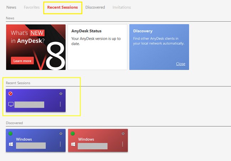
Task: Click offline status icon on recent session
Action: pyautogui.click(x=10, y=93)
